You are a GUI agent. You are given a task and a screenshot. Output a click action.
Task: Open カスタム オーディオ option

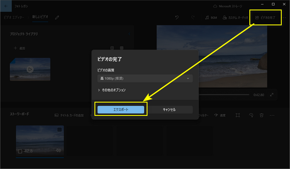235,17
